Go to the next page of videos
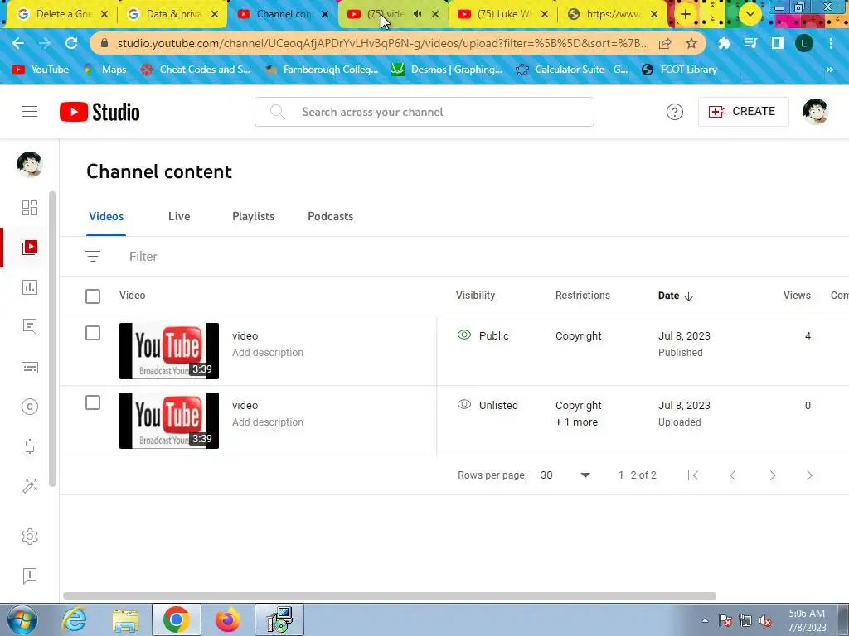 773,475
